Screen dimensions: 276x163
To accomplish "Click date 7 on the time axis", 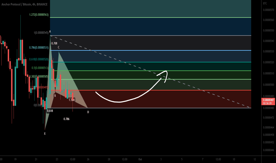I will [x=203, y=159].
